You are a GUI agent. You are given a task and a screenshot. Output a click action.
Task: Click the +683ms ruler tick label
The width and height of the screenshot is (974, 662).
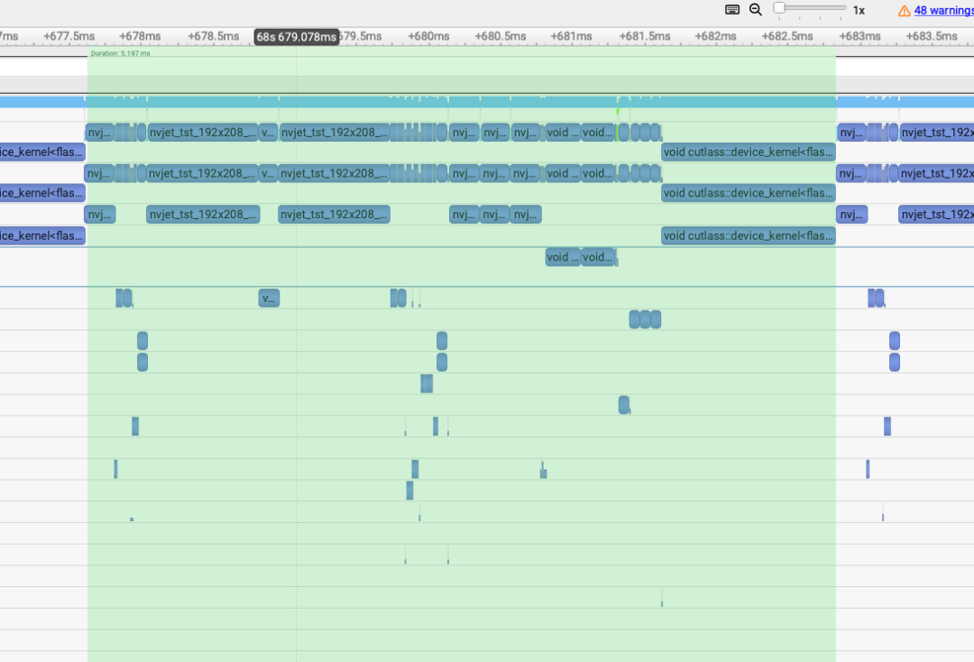859,36
